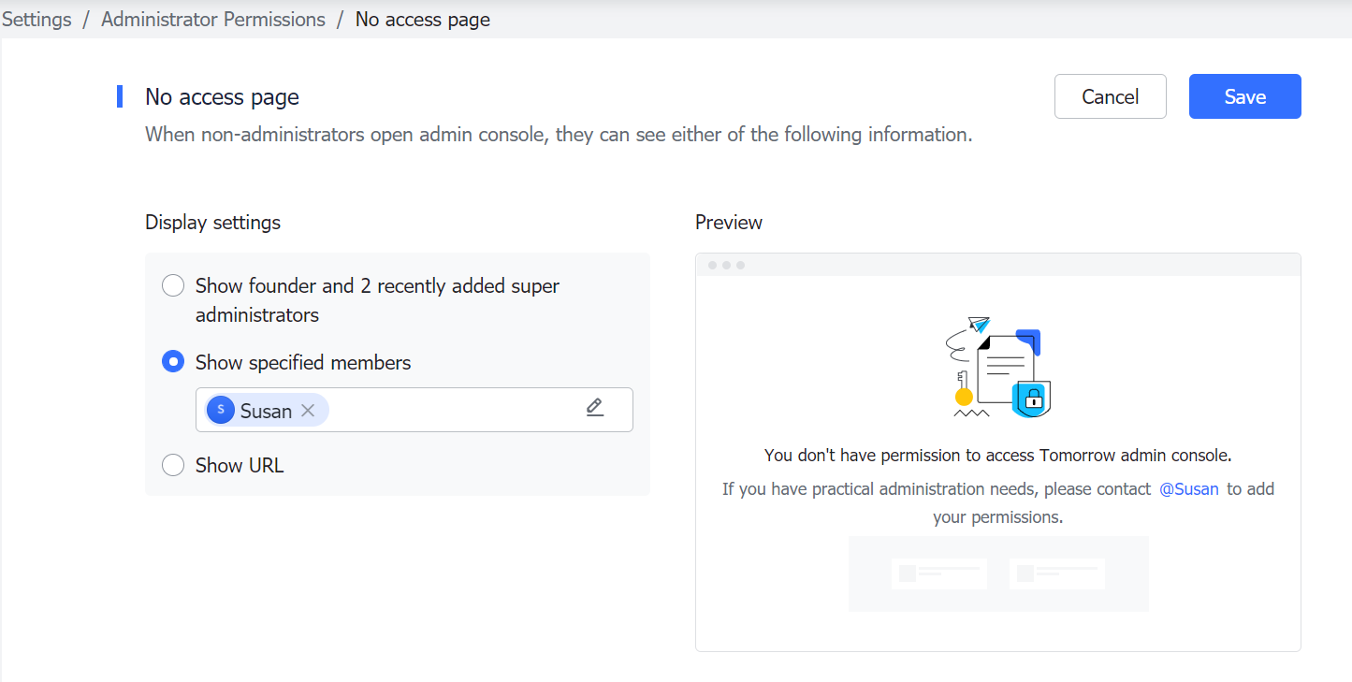The image size is (1352, 682).
Task: Click the pencil edit icon in member field
Action: tap(595, 408)
